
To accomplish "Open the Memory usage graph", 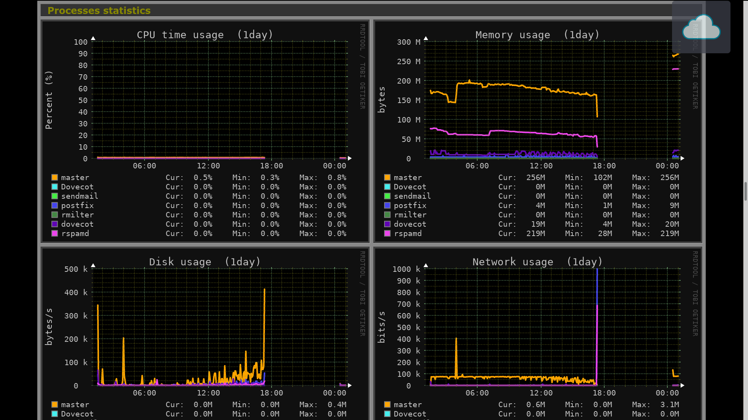I will 552,100.
